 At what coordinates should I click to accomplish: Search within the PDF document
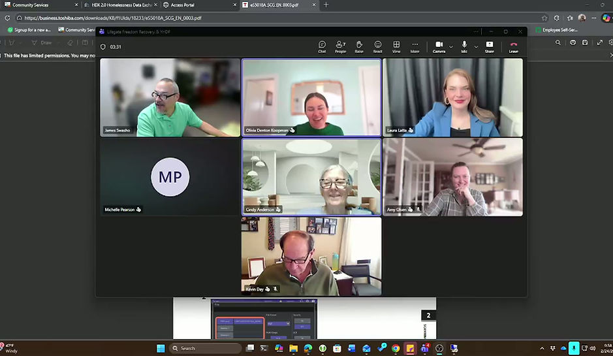558,42
